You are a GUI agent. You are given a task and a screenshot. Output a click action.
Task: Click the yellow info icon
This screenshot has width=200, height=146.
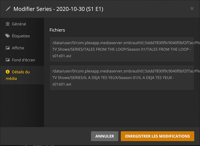[8, 72]
